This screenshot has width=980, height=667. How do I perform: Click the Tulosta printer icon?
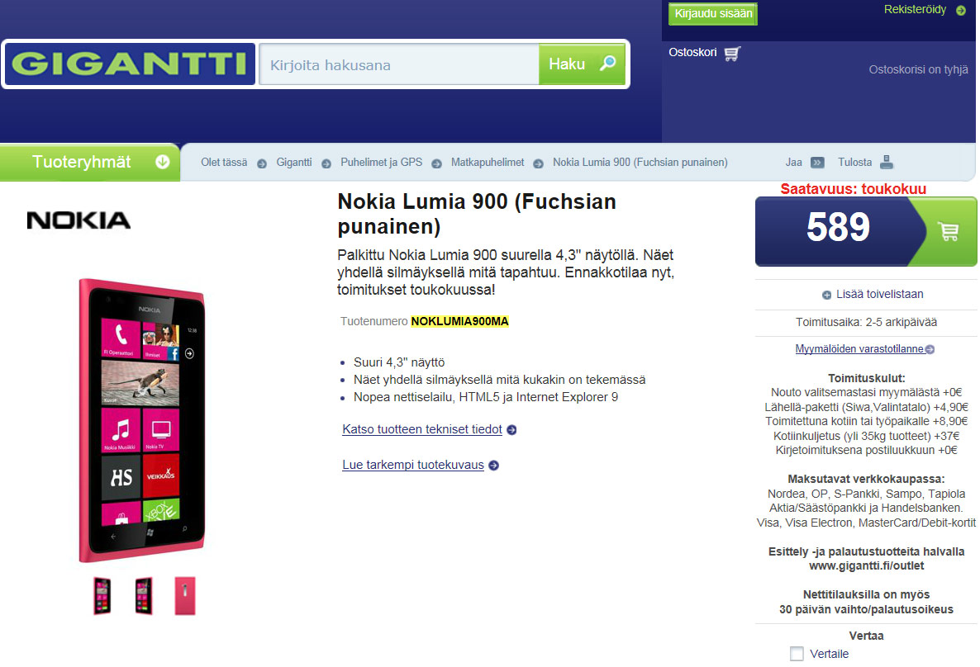(x=887, y=163)
